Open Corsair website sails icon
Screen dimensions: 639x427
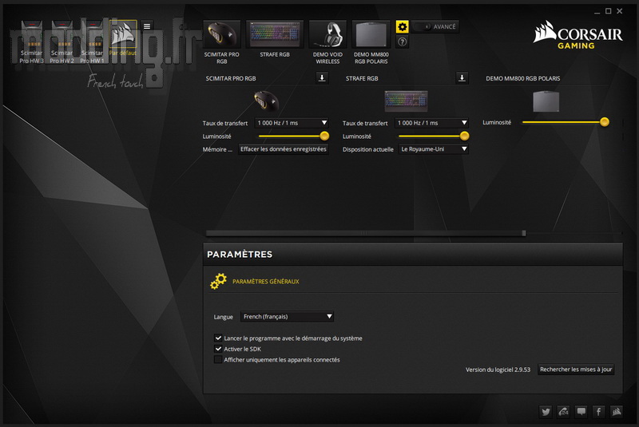coord(617,412)
